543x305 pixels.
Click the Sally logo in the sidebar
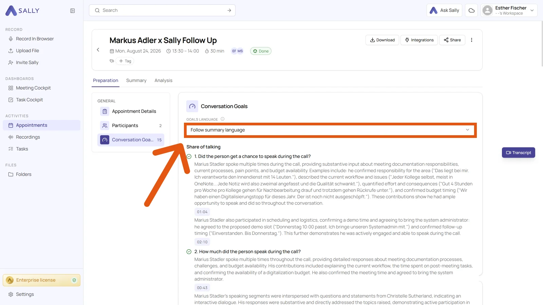(x=22, y=11)
